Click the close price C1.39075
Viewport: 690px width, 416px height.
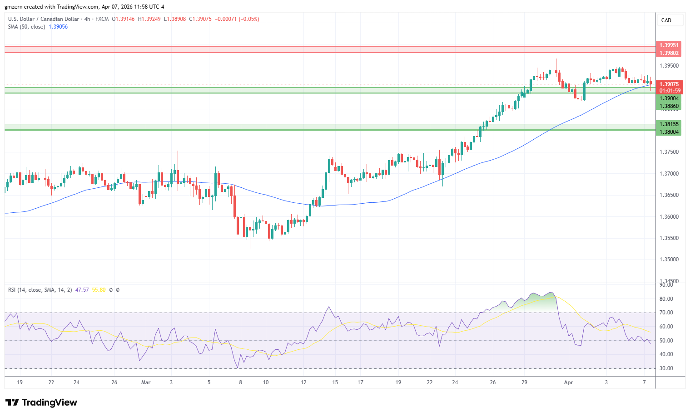[200, 19]
